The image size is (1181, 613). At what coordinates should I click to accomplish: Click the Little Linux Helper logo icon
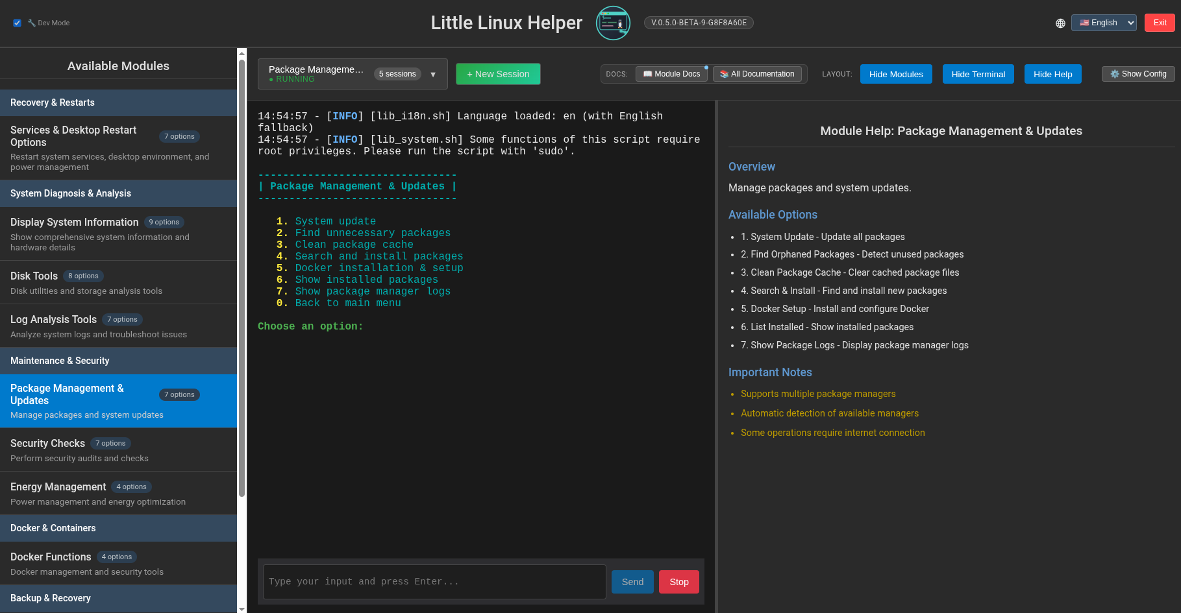[613, 23]
